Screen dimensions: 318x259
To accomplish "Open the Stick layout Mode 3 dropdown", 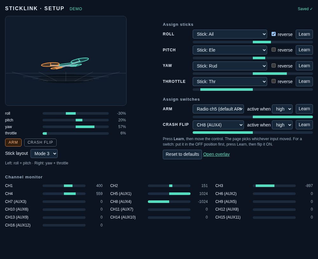I will point(44,154).
